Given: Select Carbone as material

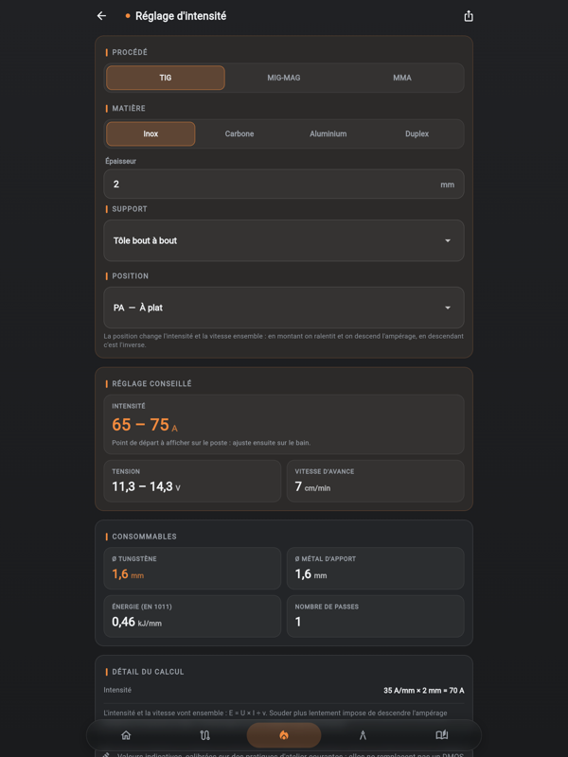Looking at the screenshot, I should tap(240, 133).
